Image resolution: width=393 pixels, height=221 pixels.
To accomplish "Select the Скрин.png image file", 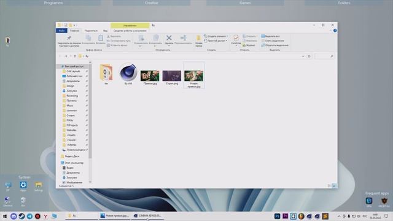I will [x=172, y=77].
